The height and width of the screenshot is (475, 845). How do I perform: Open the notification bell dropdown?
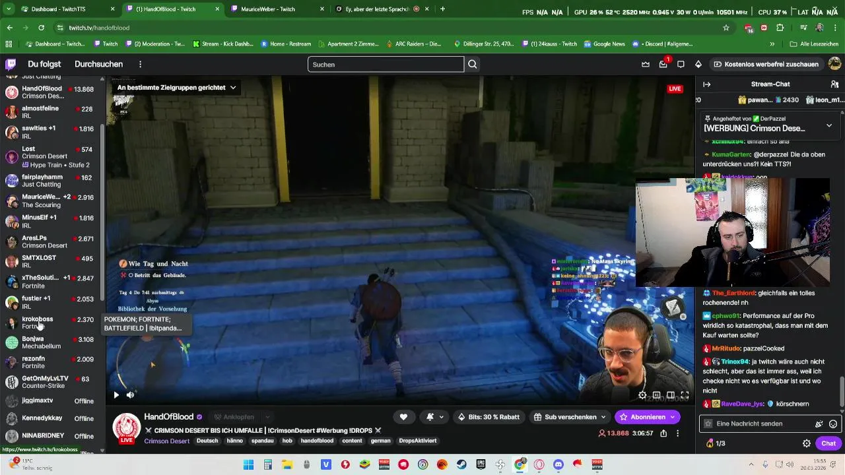pyautogui.click(x=434, y=417)
